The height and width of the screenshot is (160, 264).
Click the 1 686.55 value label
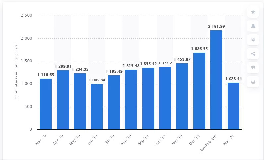click(x=199, y=48)
